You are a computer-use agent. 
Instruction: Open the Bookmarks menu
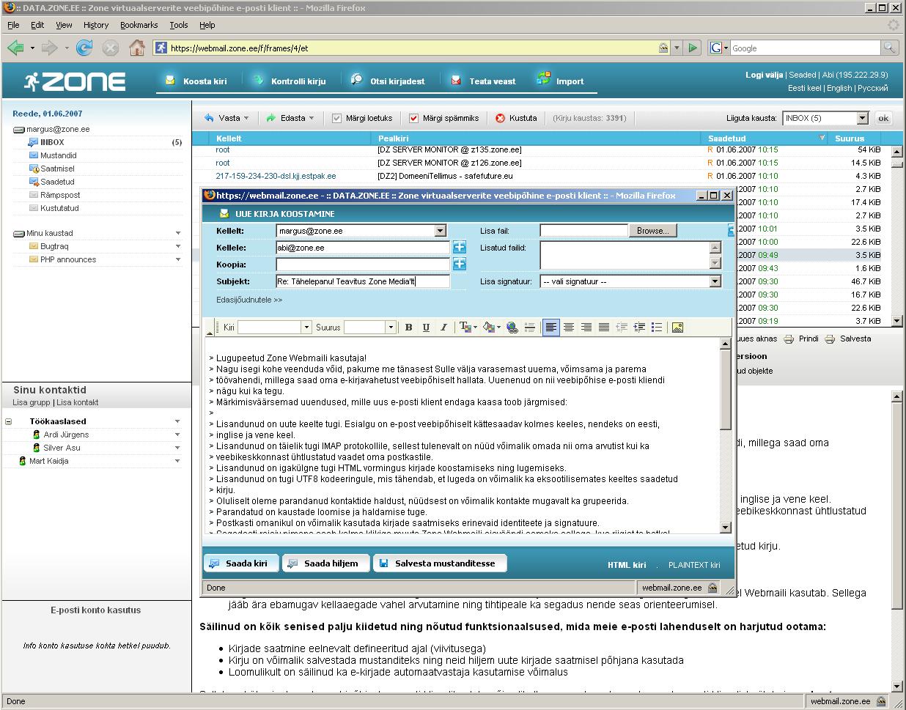pos(139,25)
